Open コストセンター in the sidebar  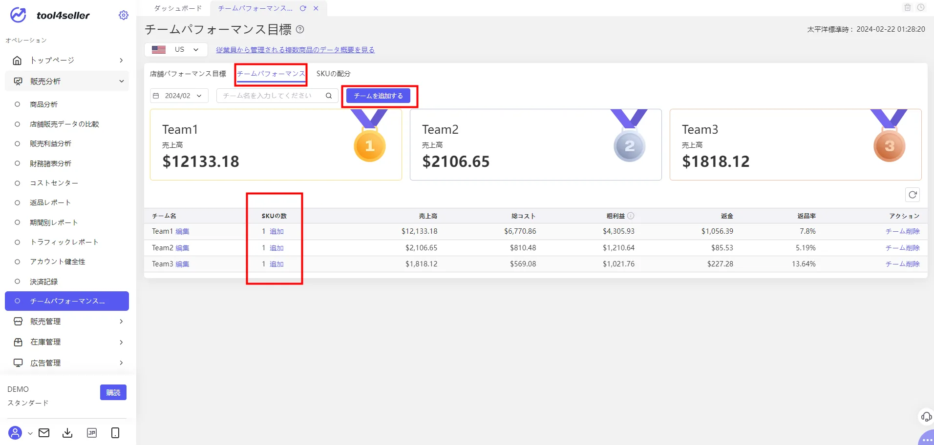coord(54,183)
